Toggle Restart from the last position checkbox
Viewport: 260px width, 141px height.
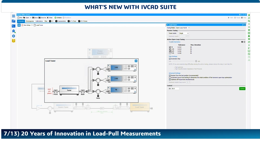pos(170,76)
